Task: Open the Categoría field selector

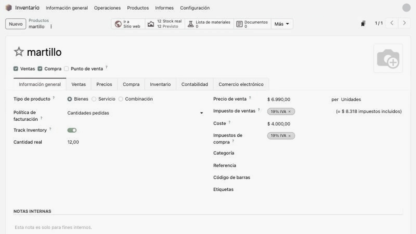Action: 335,153
